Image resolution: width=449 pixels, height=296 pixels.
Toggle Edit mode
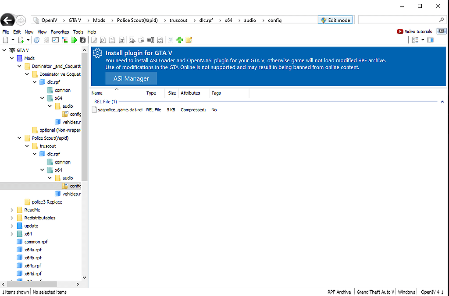click(x=335, y=20)
